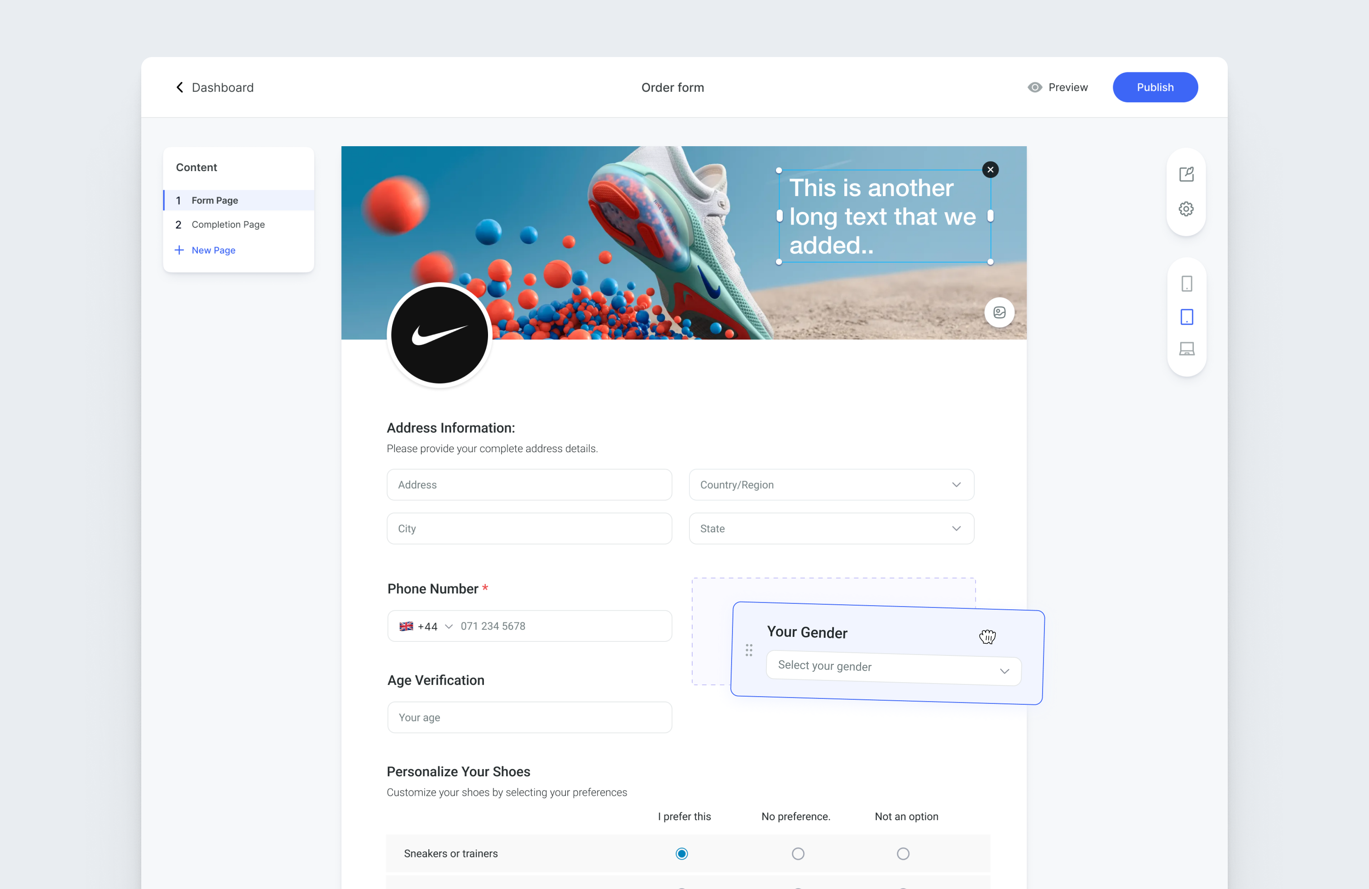Switch to mobile phone preview

point(1186,283)
